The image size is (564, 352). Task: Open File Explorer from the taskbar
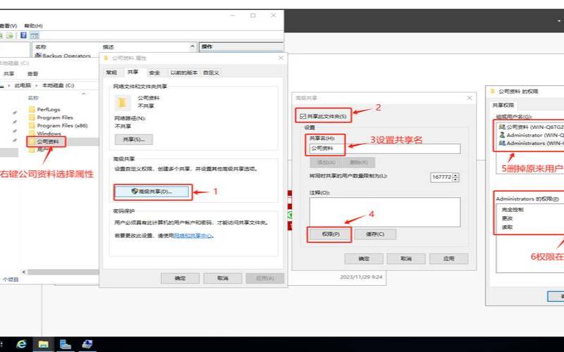(x=44, y=344)
